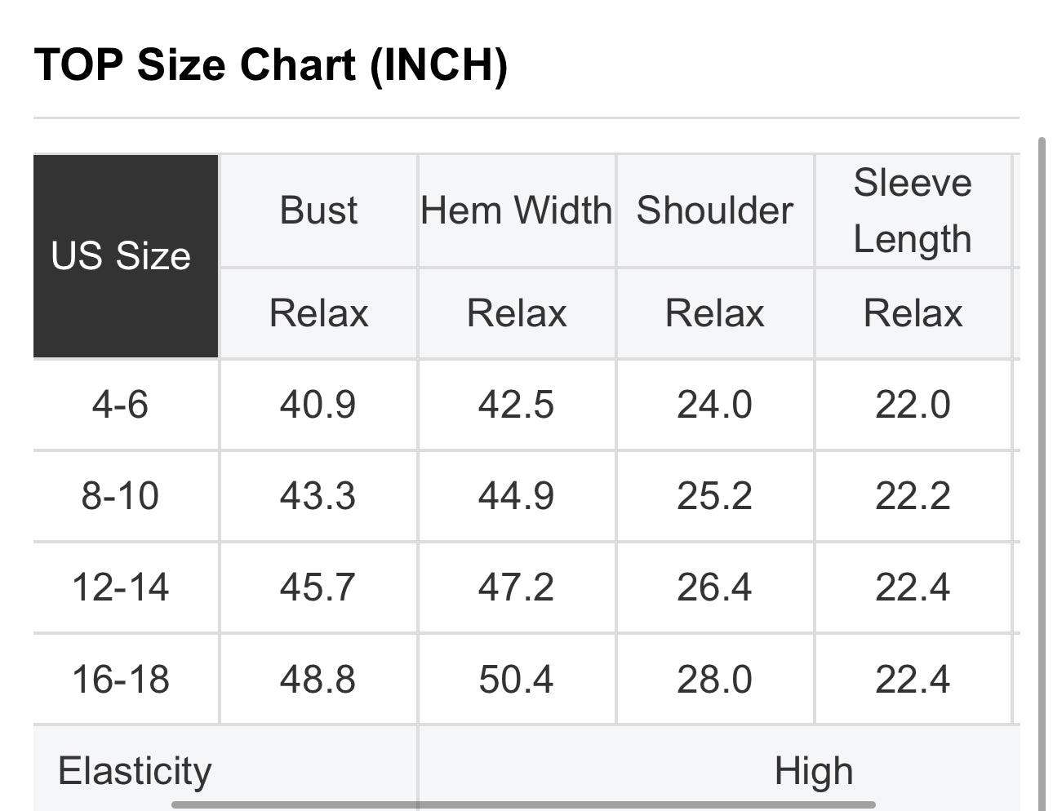This screenshot has height=811, width=1053.
Task: Click the Hem Width column header
Action: [x=516, y=211]
